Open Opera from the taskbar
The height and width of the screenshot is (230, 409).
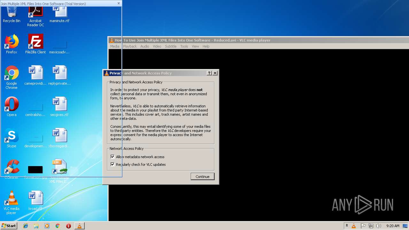[x=68, y=226]
